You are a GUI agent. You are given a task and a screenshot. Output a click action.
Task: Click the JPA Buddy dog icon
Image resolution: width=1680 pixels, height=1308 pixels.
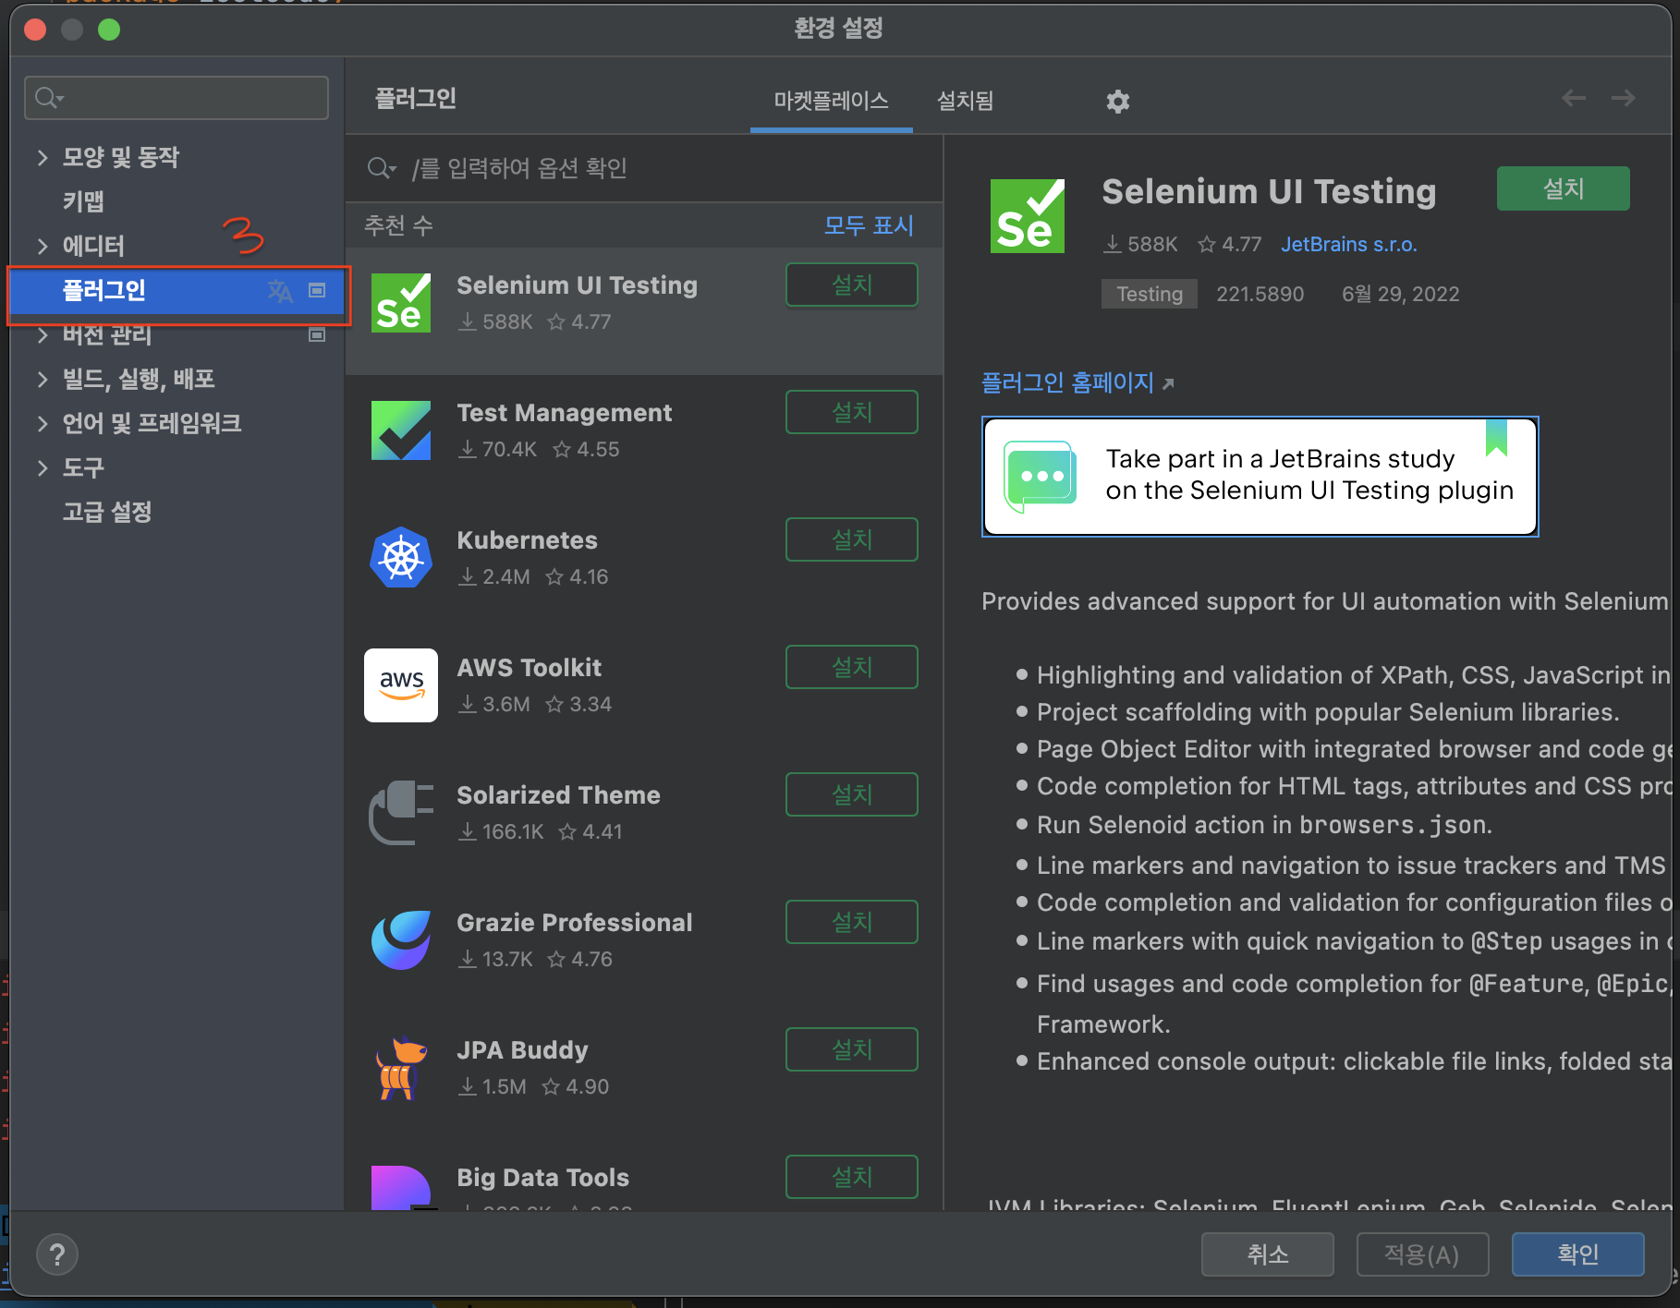point(401,1068)
